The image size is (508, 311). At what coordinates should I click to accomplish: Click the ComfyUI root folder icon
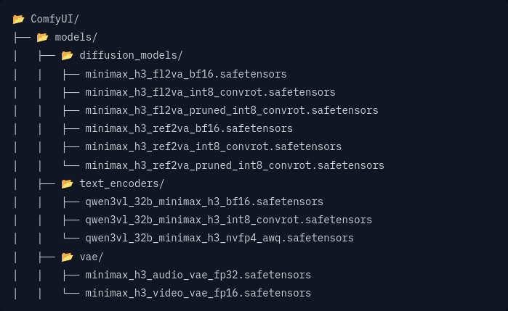(x=18, y=20)
